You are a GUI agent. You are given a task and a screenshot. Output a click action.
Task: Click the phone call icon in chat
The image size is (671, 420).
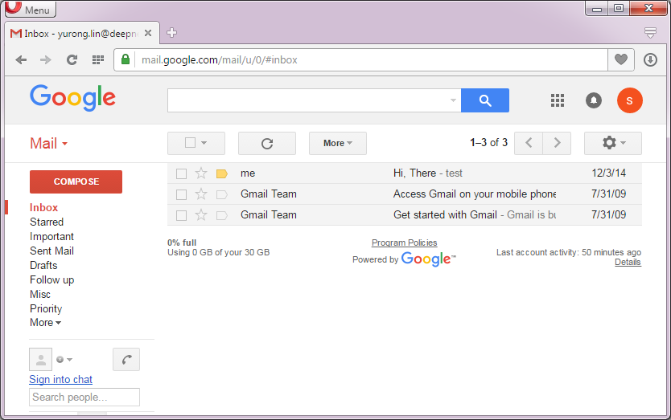point(126,359)
